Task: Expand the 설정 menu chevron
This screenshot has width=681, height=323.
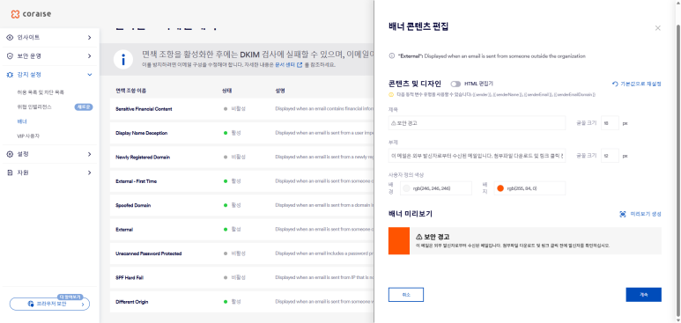Action: pyautogui.click(x=90, y=154)
